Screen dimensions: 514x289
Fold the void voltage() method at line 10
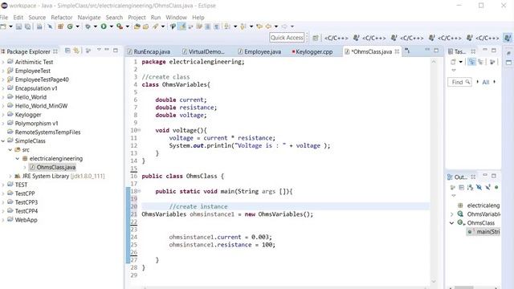[139, 130]
